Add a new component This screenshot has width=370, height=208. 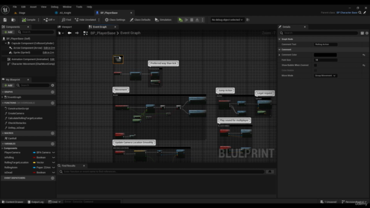[8, 32]
